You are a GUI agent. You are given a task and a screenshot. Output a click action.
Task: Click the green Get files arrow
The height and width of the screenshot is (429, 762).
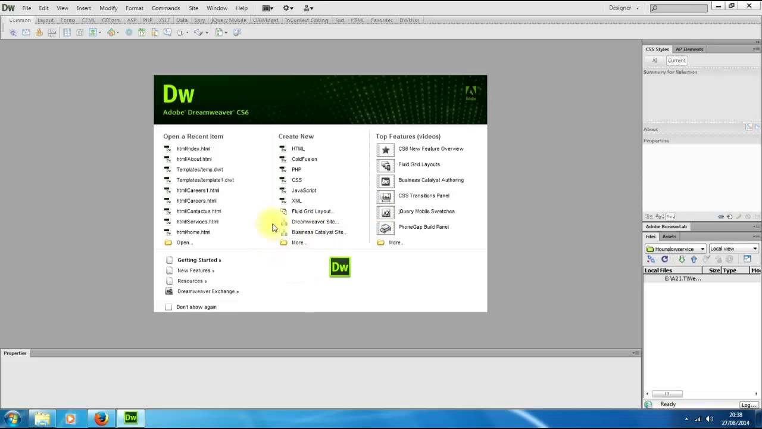(x=682, y=259)
